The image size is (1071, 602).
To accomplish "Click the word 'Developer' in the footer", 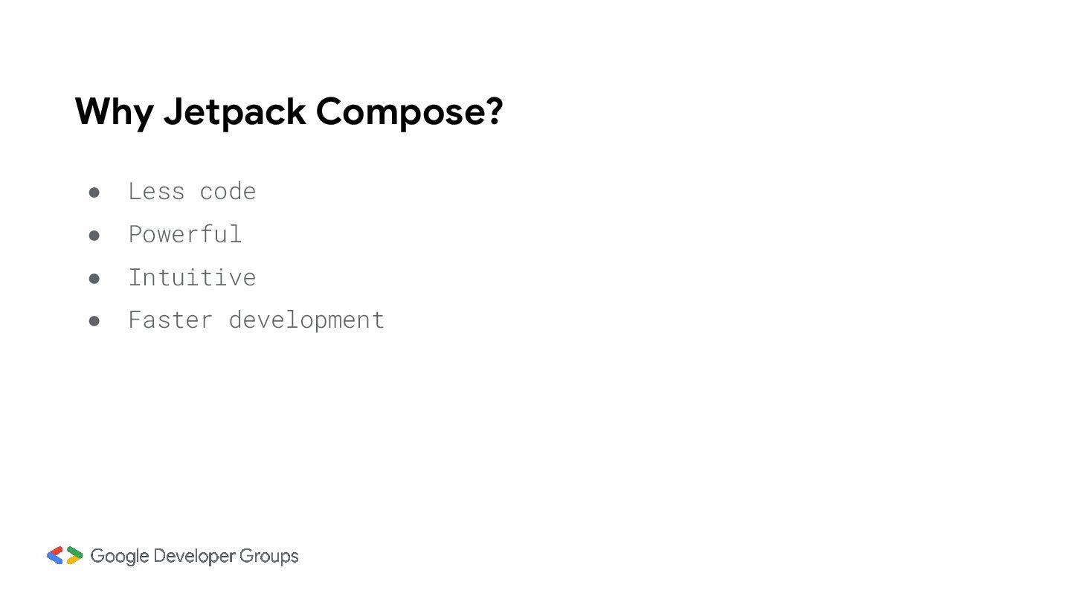I will (195, 556).
